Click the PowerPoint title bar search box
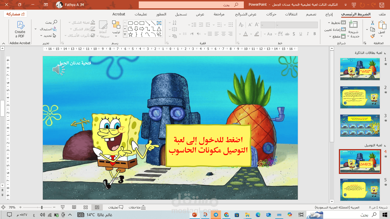Image resolution: width=390 pixels, height=219 pixels. pyautogui.click(x=191, y=5)
